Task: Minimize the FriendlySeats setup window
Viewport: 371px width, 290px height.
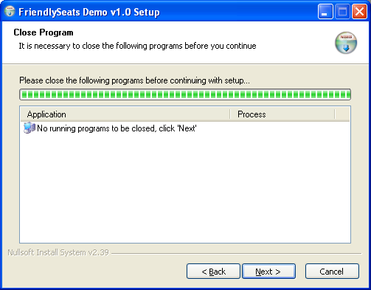Action: coord(325,12)
